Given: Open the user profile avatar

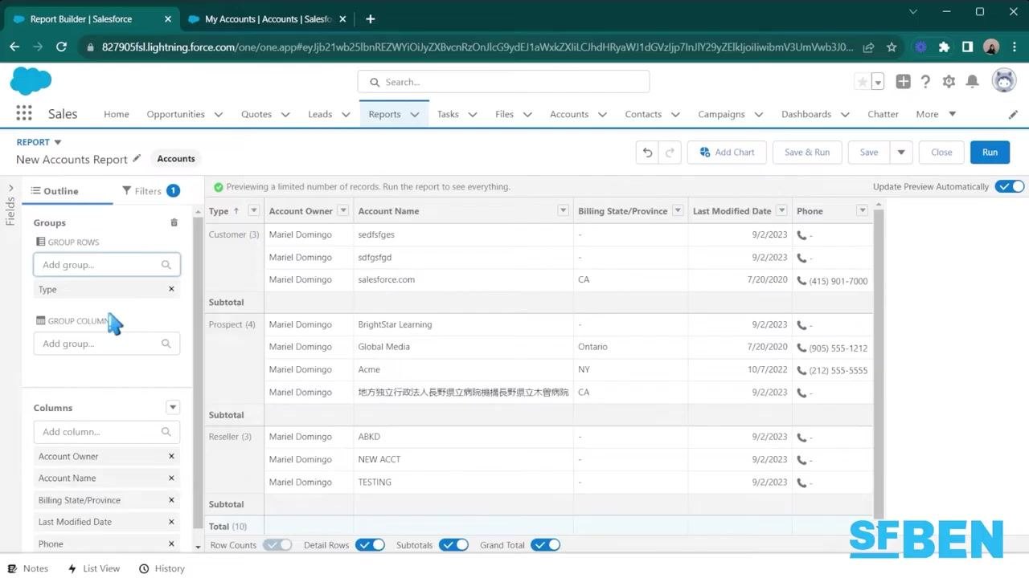Looking at the screenshot, I should coord(1004,81).
